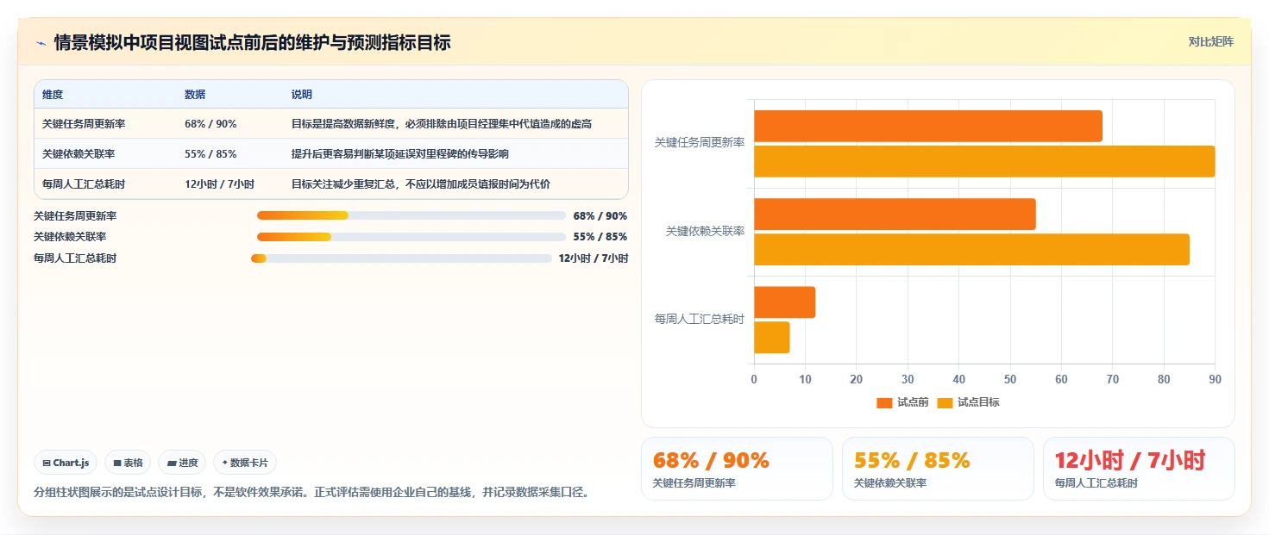Click the 12小时 / 7小时 value beside progress bar
The image size is (1269, 535).
[594, 258]
